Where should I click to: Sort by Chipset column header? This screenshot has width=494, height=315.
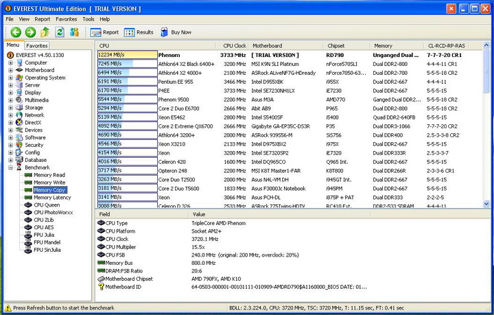pos(346,46)
